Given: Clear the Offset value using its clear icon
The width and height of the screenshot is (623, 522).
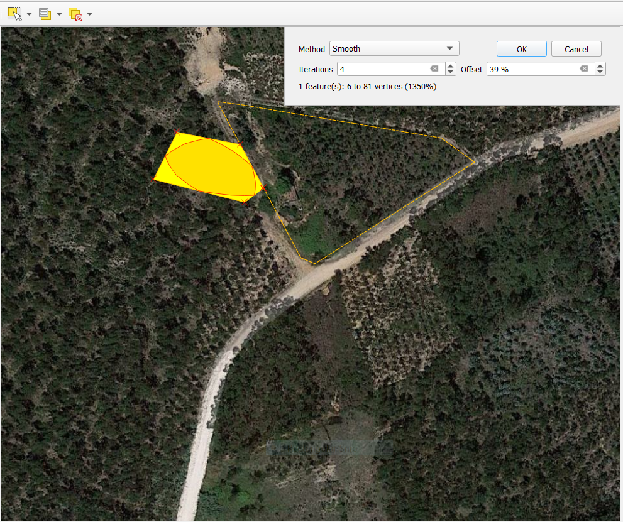Looking at the screenshot, I should (x=584, y=68).
